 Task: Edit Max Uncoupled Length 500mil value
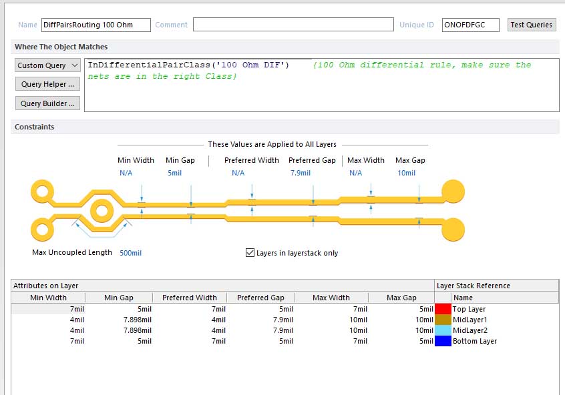point(130,253)
